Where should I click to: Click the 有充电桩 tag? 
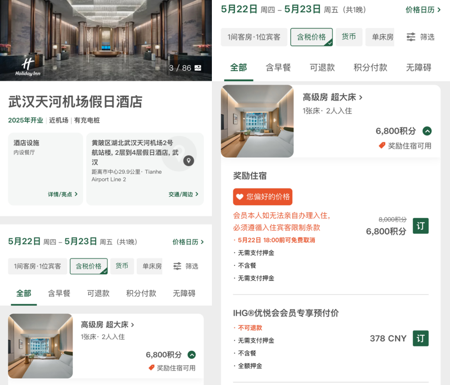tap(87, 120)
